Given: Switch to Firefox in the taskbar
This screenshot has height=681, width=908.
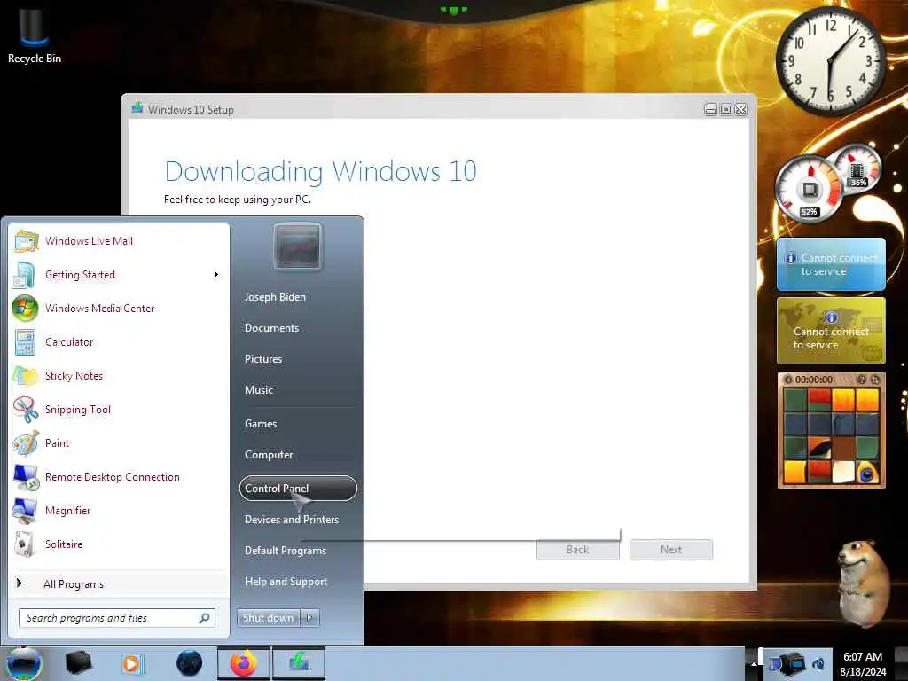Looking at the screenshot, I should [243, 663].
